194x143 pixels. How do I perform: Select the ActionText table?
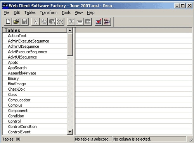click(35, 36)
